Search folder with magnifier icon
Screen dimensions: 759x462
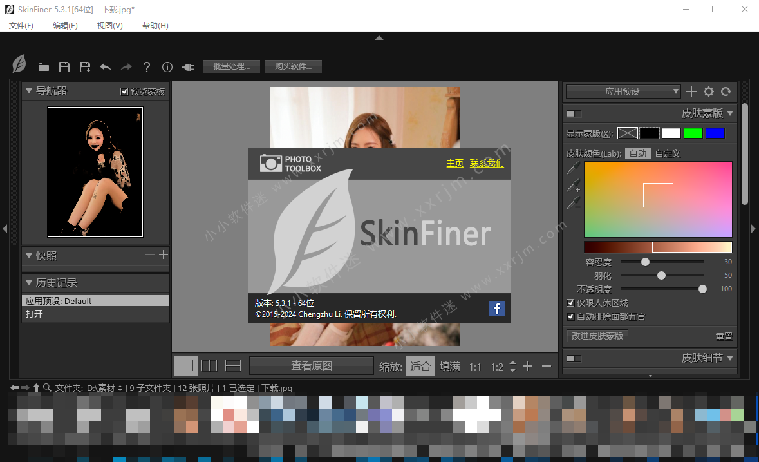pos(47,387)
